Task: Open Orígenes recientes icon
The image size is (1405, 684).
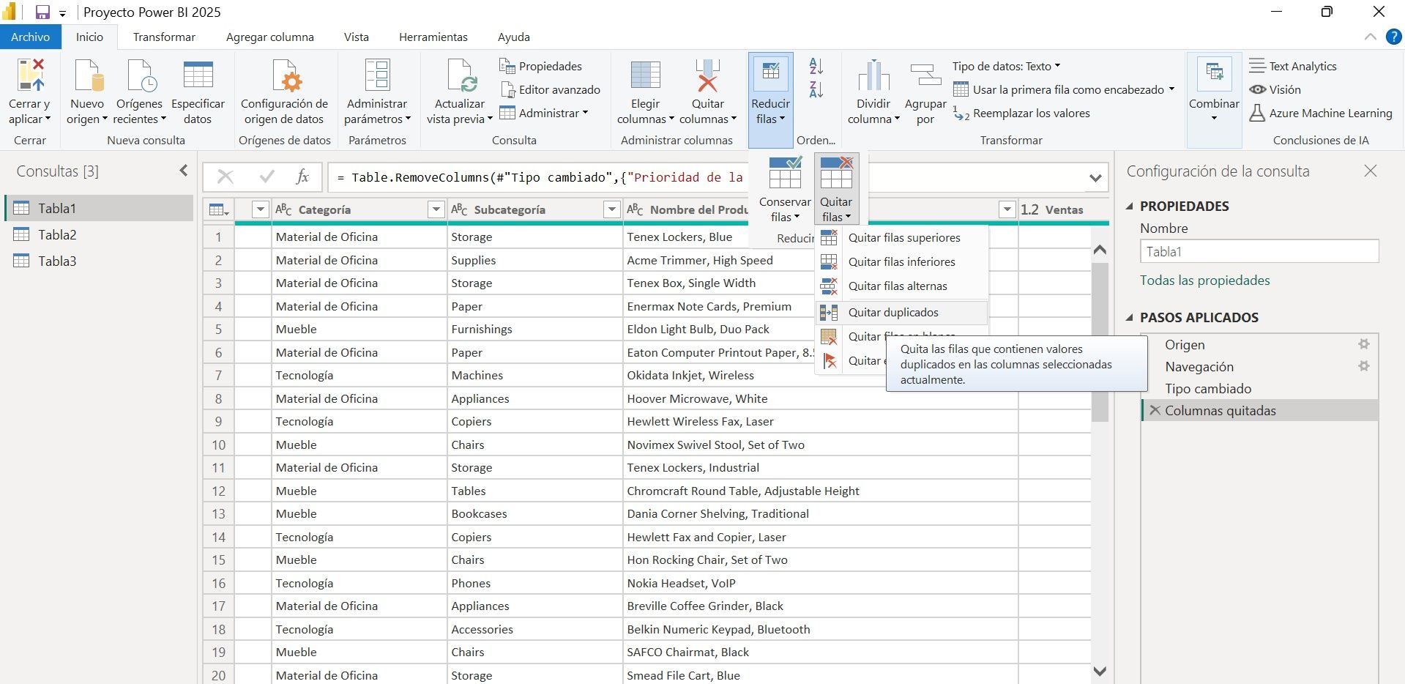Action: tap(141, 75)
